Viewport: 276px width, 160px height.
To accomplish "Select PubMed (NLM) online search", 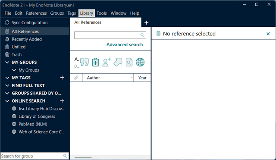I will 33,124.
